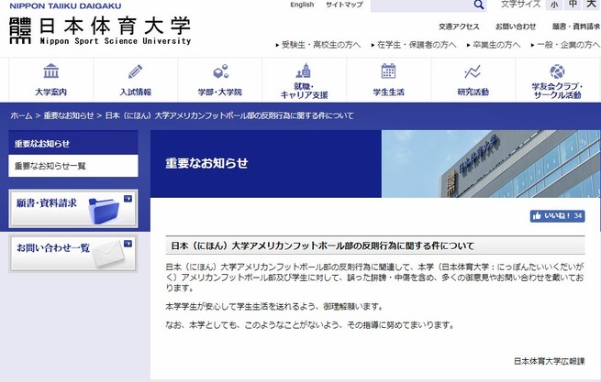Open the 大学案内 building icon
Viewport: 601px width, 382px height.
51,71
